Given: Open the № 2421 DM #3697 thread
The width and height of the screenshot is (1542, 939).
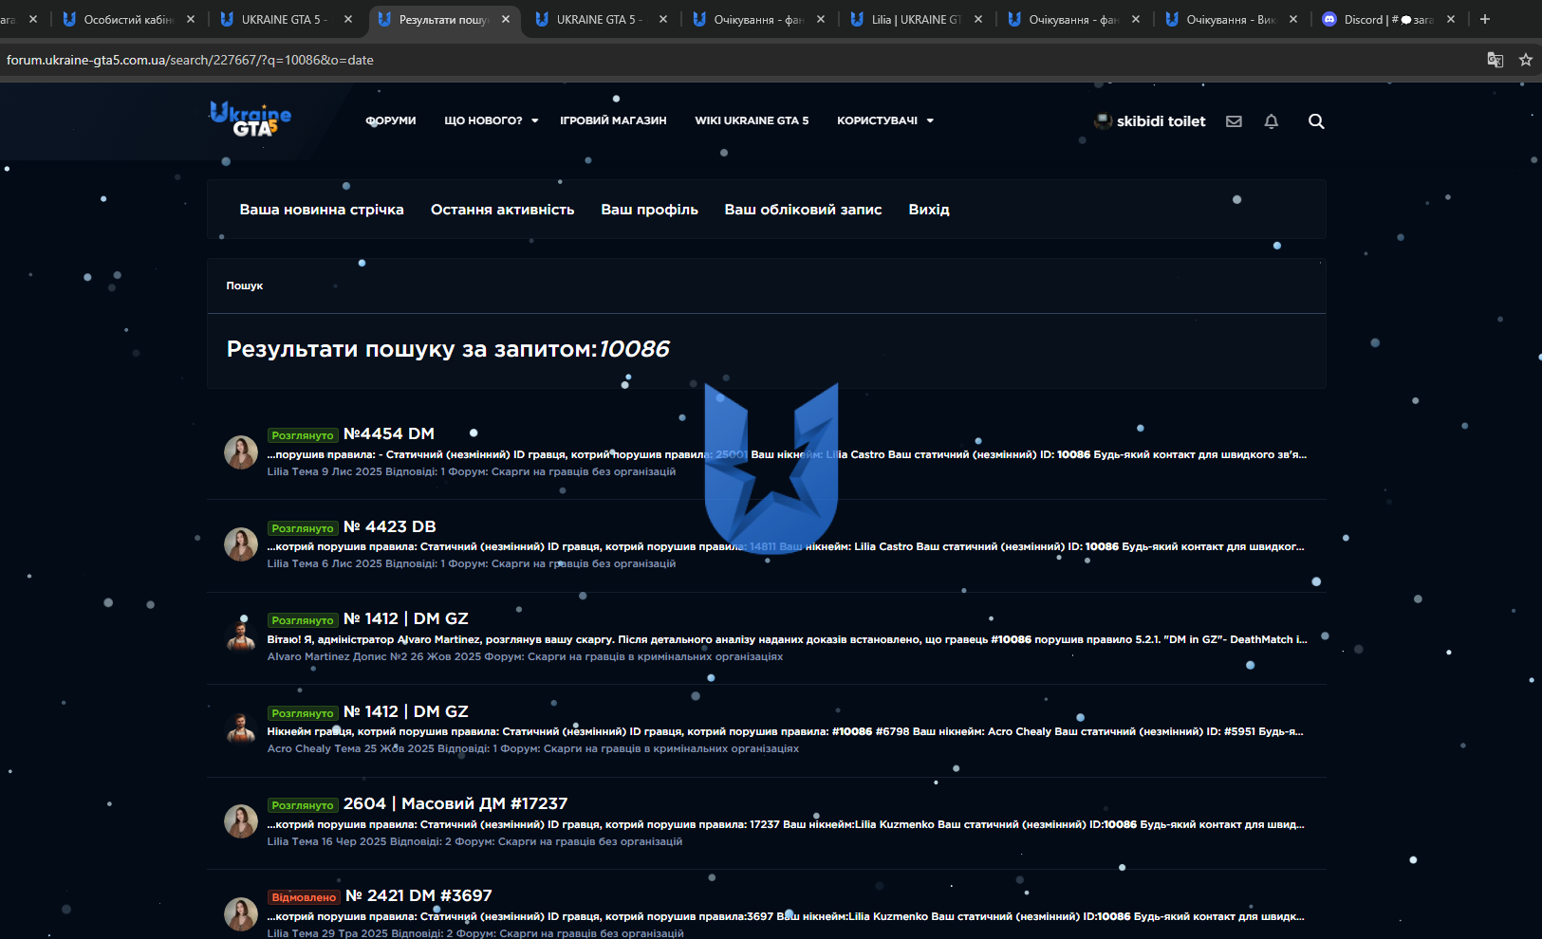Looking at the screenshot, I should 418,895.
